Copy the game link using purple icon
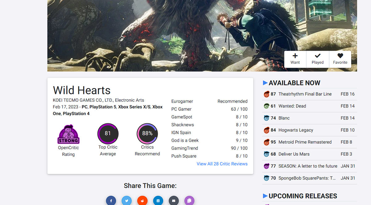Screen dimensions: 371x205 190,201
